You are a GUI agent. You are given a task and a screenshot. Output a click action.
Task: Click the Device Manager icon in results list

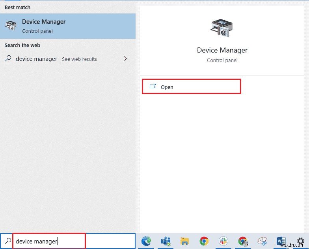click(x=11, y=26)
